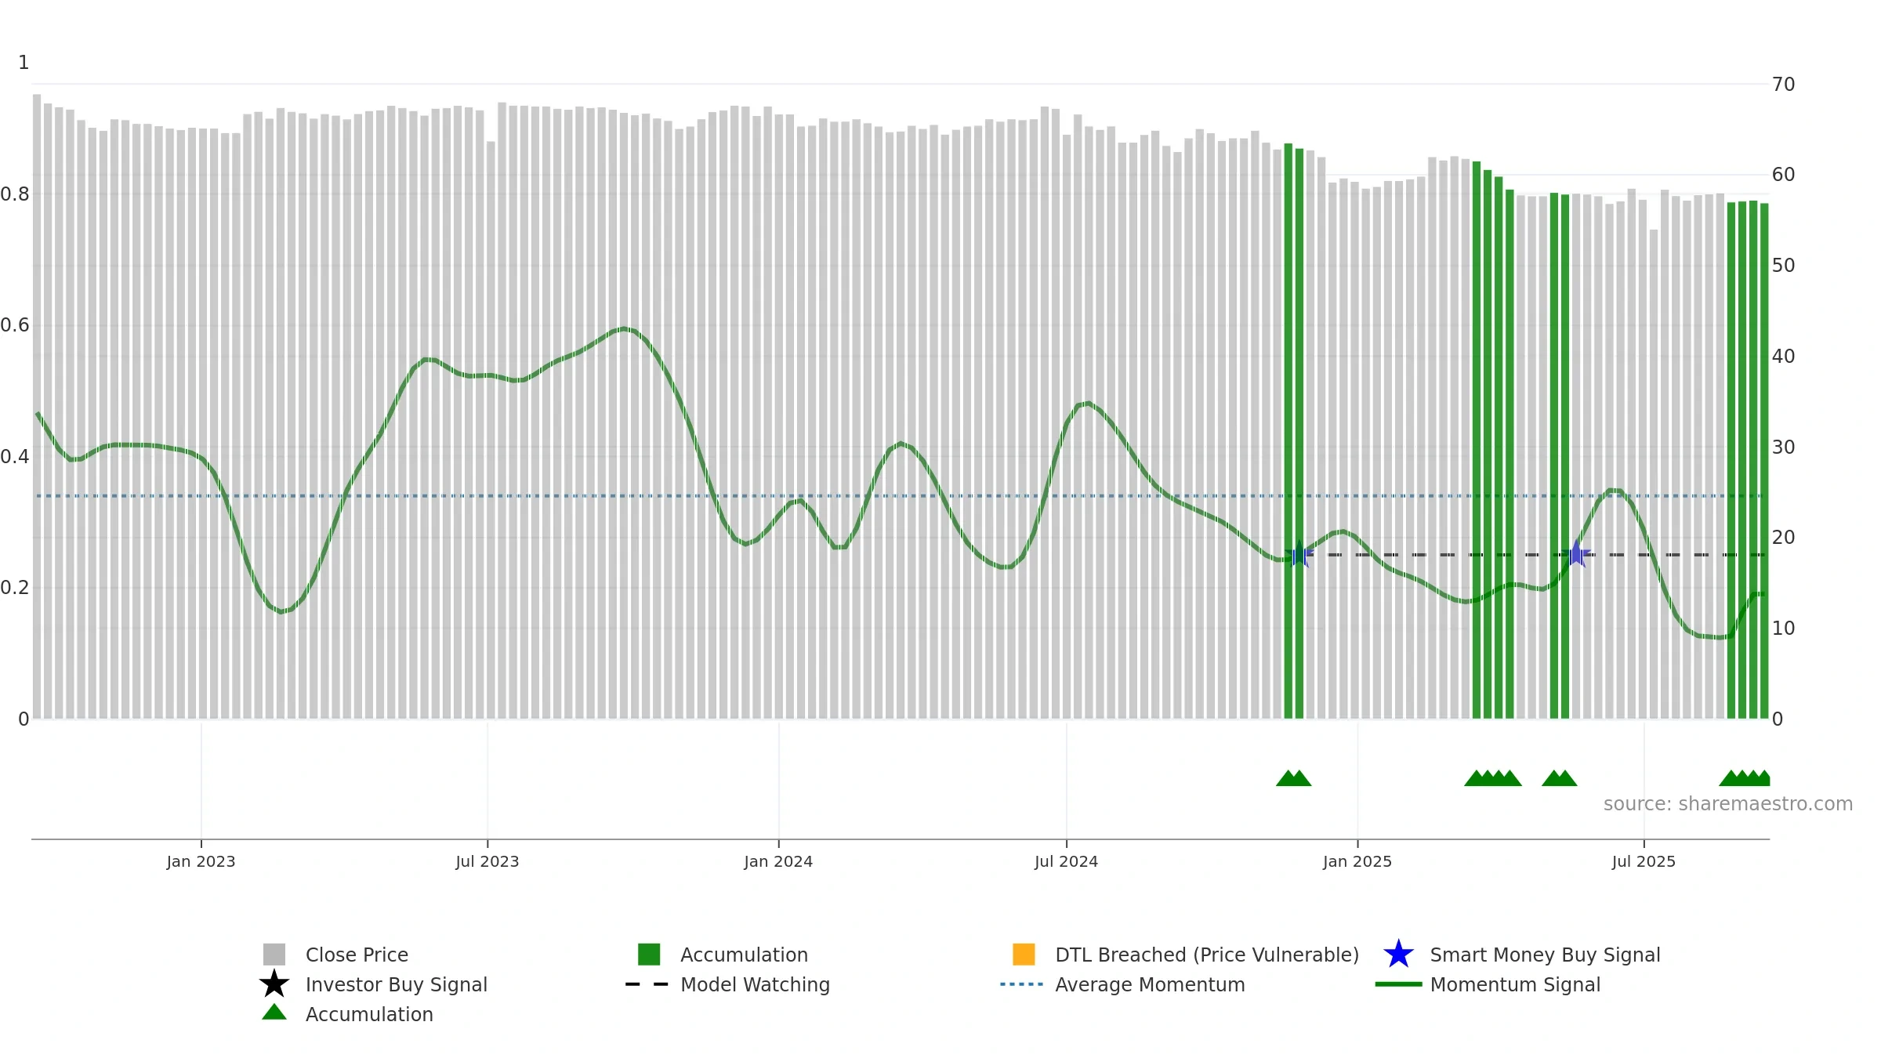
Task: Click the Average Momentum dotted line icon
Action: (x=1022, y=984)
